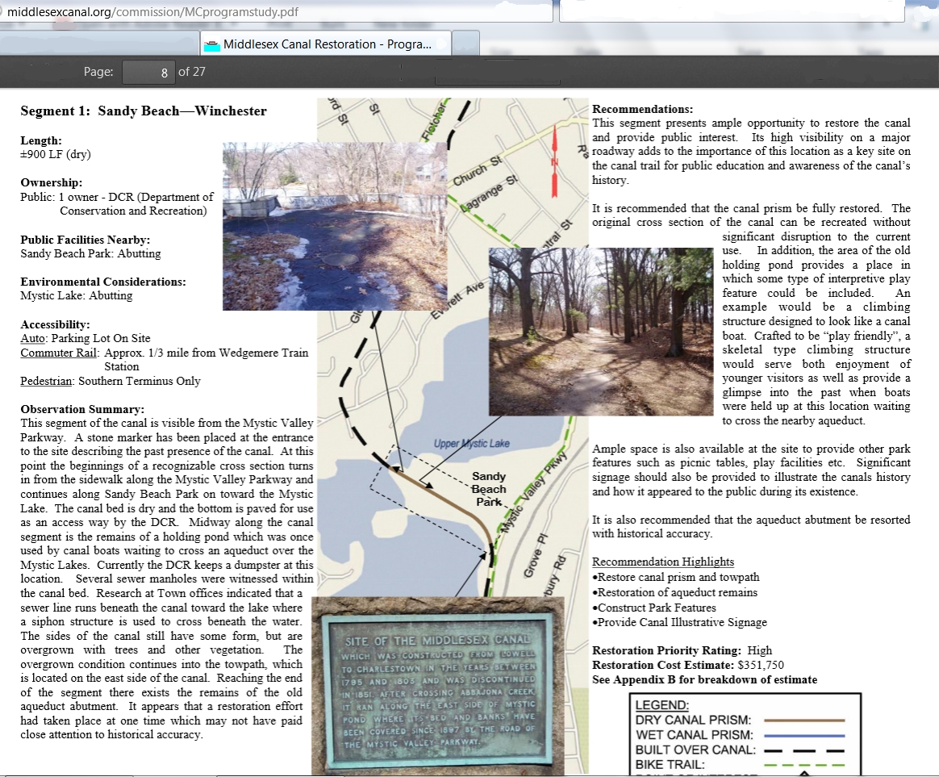Click the underlined 'Pedestrian' label
This screenshot has width=939, height=777.
point(47,381)
